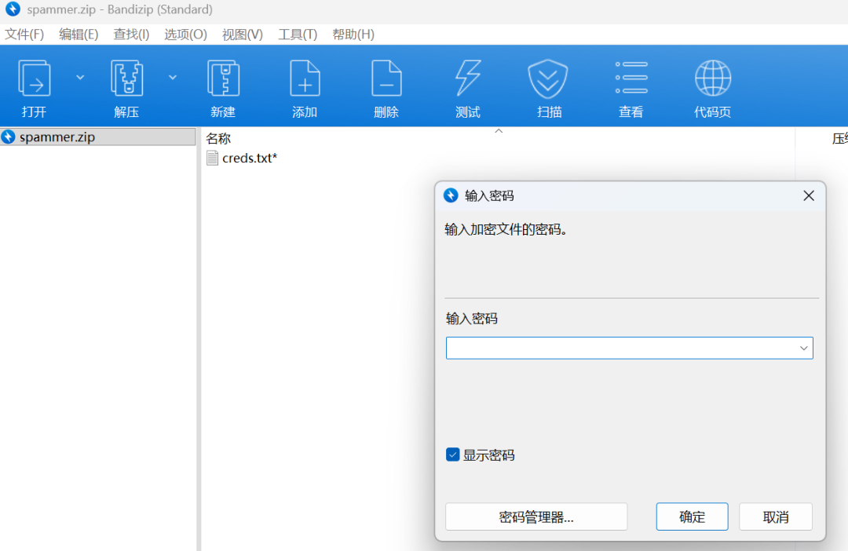Click the 添加 (Add) toolbar icon
This screenshot has width=848, height=551.
pos(305,79)
